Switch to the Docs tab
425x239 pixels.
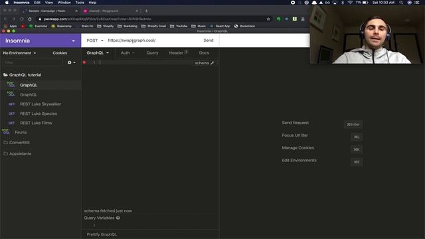[x=204, y=53]
